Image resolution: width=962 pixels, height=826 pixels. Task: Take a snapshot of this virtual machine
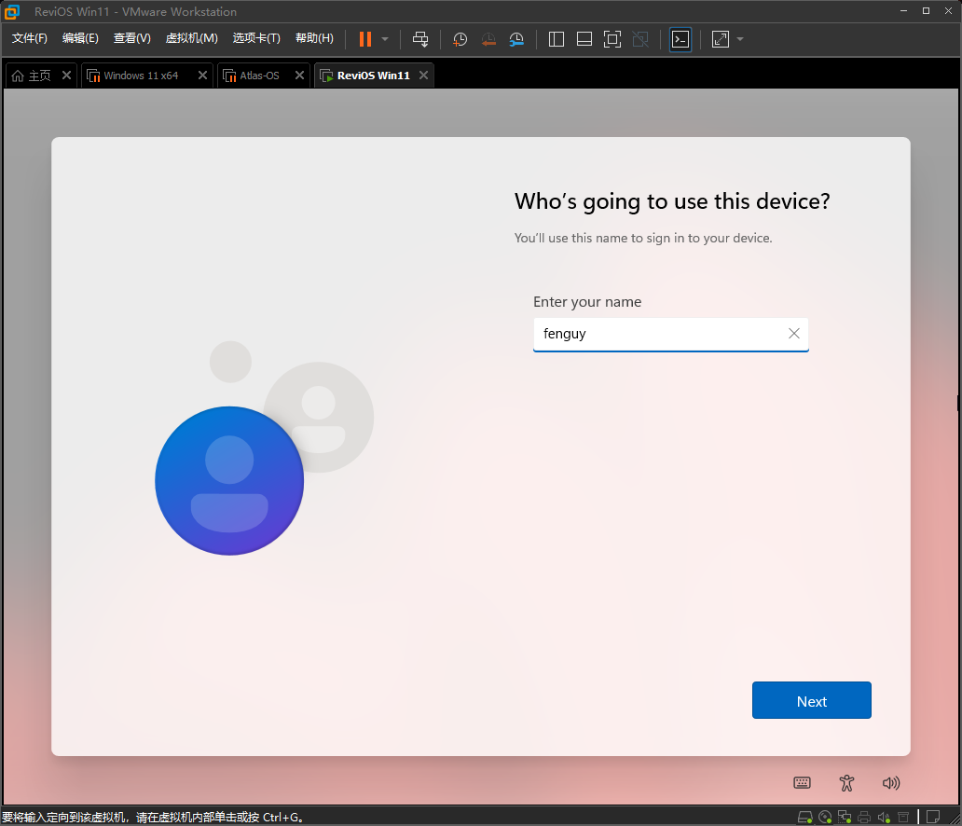459,39
